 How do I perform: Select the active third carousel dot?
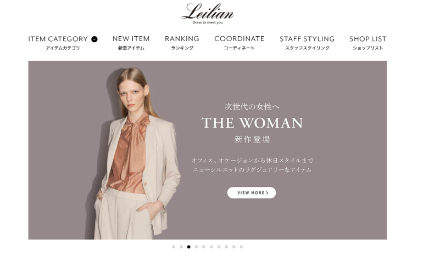(189, 247)
